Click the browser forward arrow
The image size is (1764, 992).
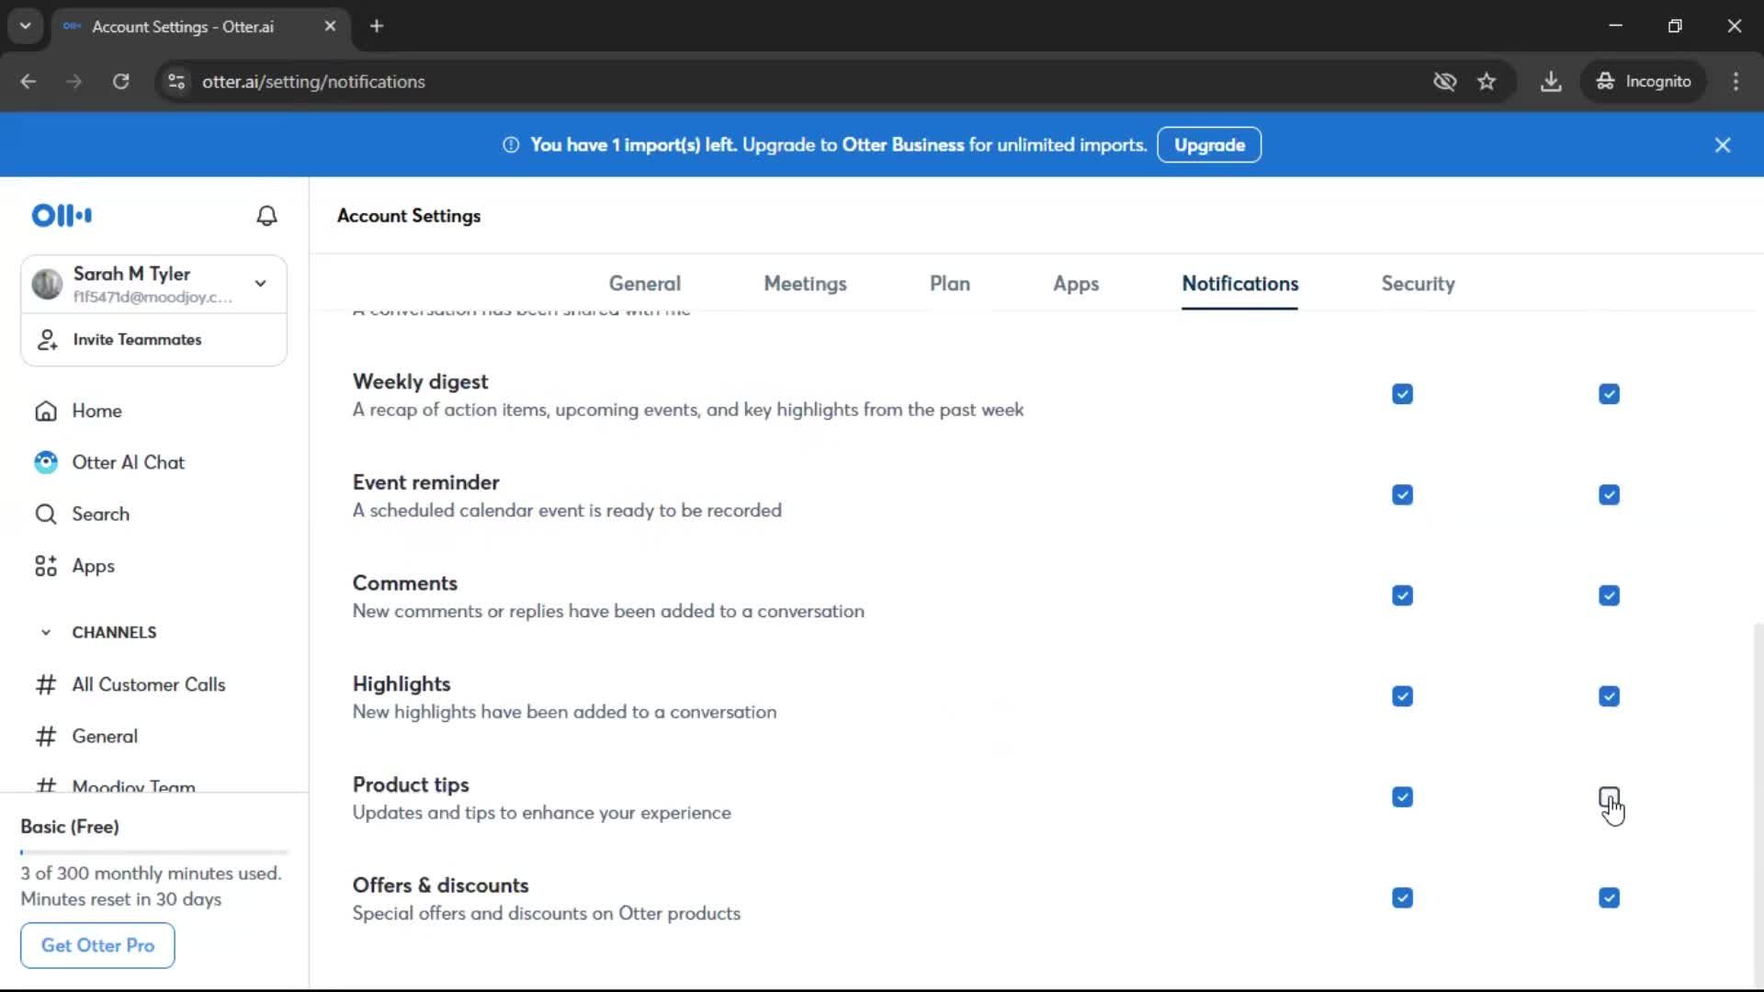click(74, 82)
